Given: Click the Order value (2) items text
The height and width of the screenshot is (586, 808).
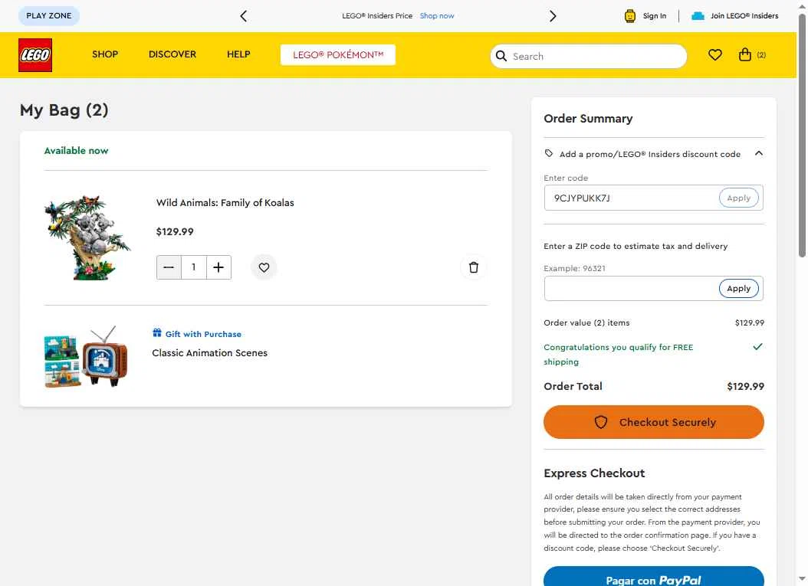Looking at the screenshot, I should pyautogui.click(x=586, y=322).
